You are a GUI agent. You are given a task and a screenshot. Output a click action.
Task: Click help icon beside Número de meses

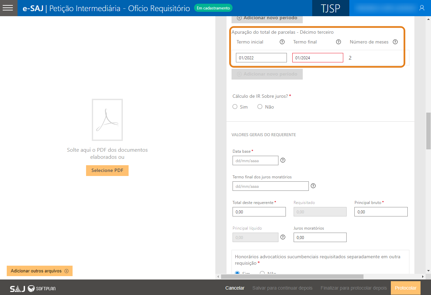coord(395,42)
